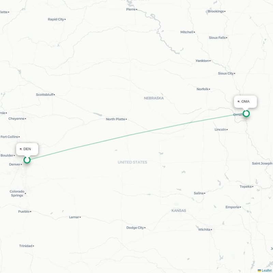Click the Dodge City label
This screenshot has height=273, width=273.
point(135,228)
